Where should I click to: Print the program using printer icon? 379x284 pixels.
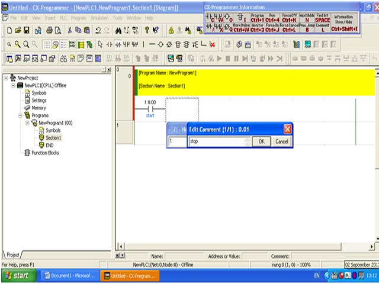50,30
